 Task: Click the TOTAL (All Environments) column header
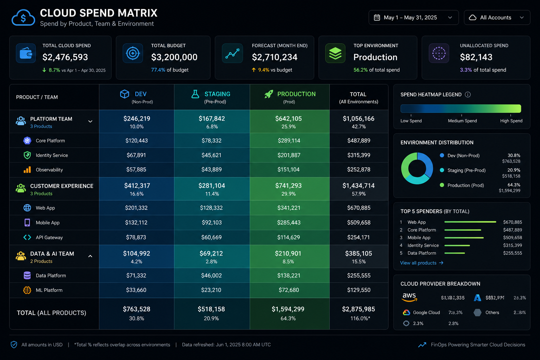[359, 98]
